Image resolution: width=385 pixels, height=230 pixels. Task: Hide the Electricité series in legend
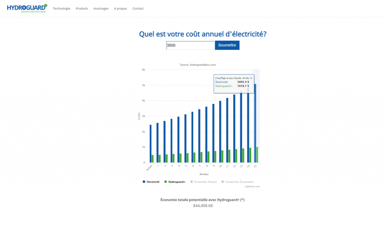[153, 182]
